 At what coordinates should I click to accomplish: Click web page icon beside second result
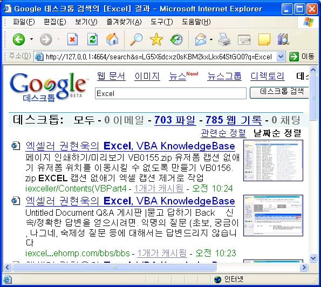tap(16, 201)
